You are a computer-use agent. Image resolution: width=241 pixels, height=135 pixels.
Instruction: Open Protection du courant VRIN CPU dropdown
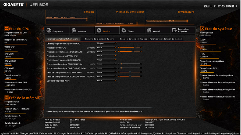click(x=106, y=56)
